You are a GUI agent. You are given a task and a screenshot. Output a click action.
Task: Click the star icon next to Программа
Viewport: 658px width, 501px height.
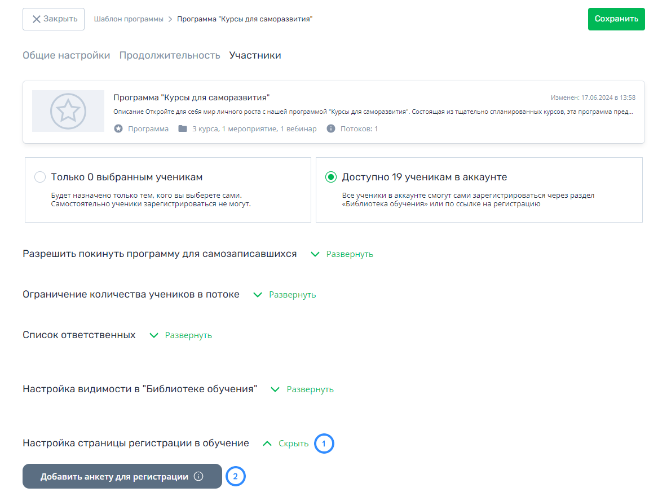click(118, 129)
